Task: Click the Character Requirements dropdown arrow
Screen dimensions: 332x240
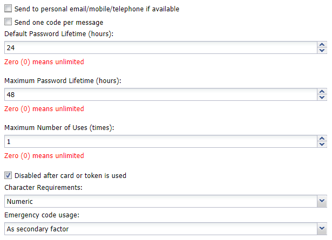Action: point(322,201)
